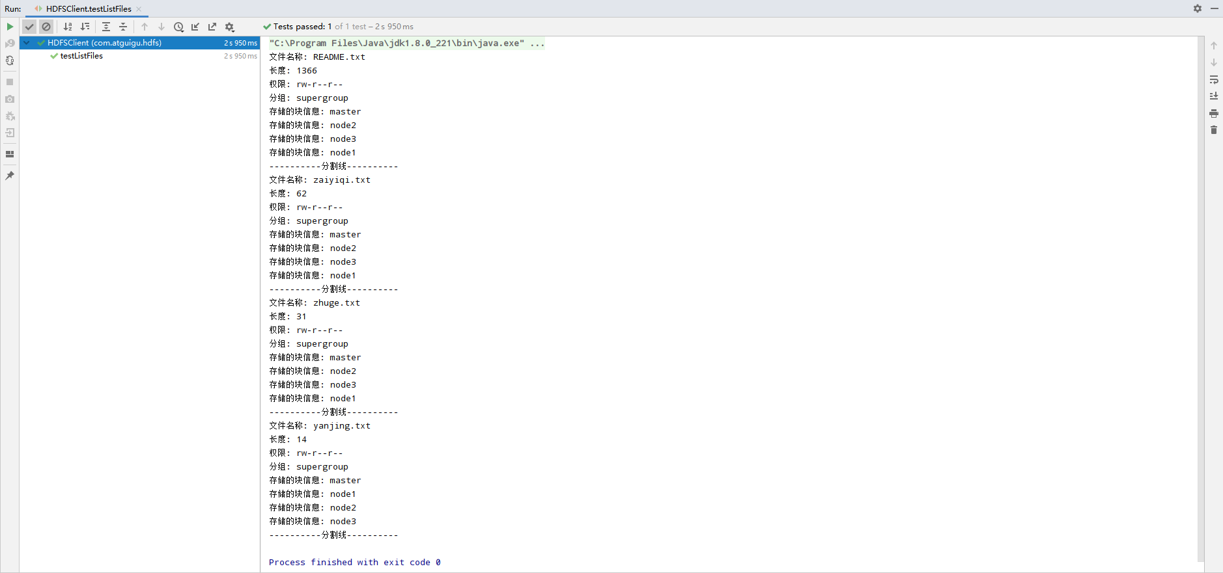1223x573 pixels.
Task: Select the testListFiles test row
Action: (x=140, y=56)
